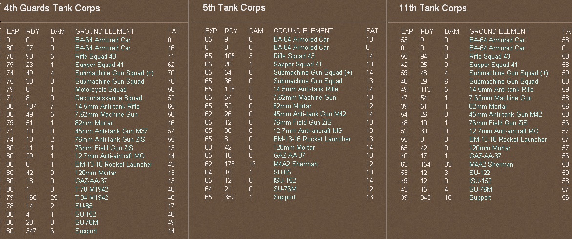Click the T-70 M1942 entry
The height and width of the screenshot is (239, 572).
point(91,189)
